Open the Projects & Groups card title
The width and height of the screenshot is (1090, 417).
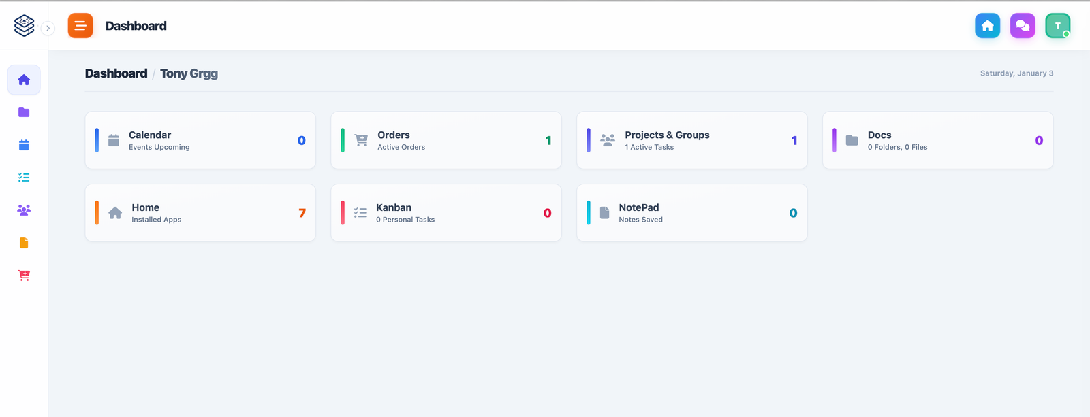[x=667, y=135]
